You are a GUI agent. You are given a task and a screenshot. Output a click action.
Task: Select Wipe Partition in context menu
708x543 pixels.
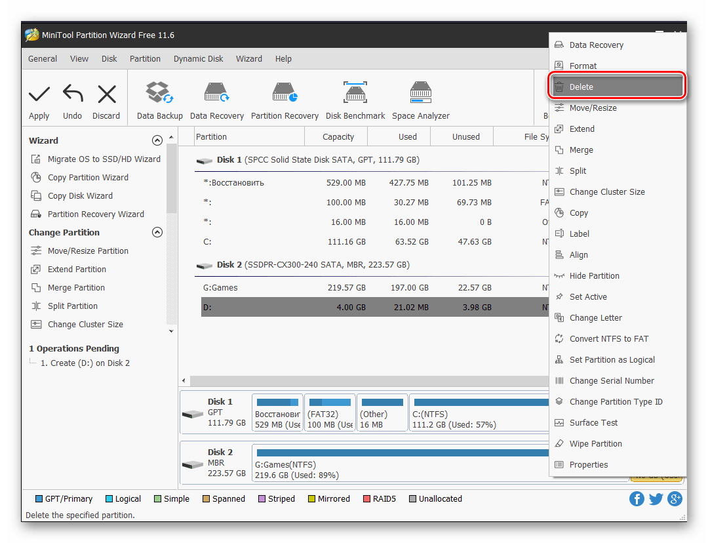coord(595,444)
